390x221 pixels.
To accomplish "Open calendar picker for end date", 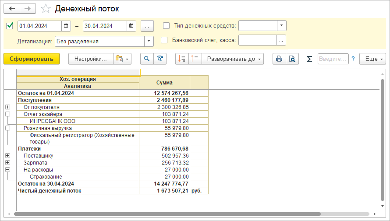I will tap(131, 26).
